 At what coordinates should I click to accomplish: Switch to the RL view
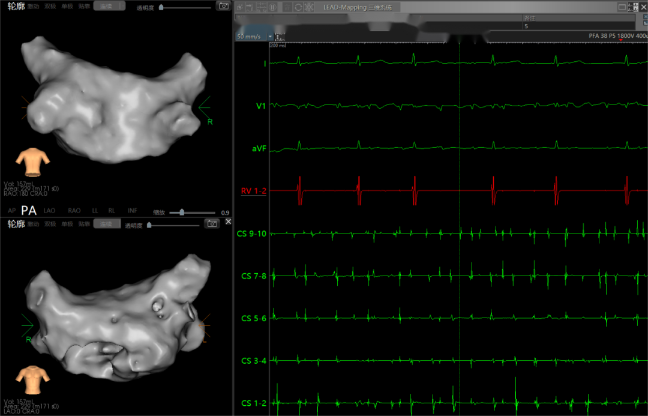click(x=112, y=211)
